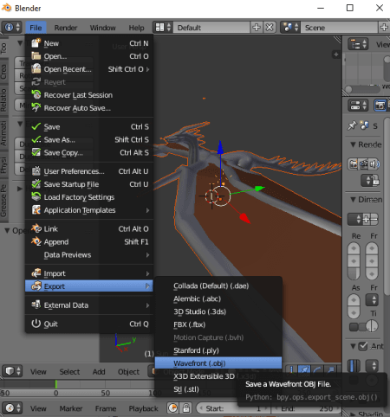Click the Load Factory Settings icon

(x=36, y=197)
